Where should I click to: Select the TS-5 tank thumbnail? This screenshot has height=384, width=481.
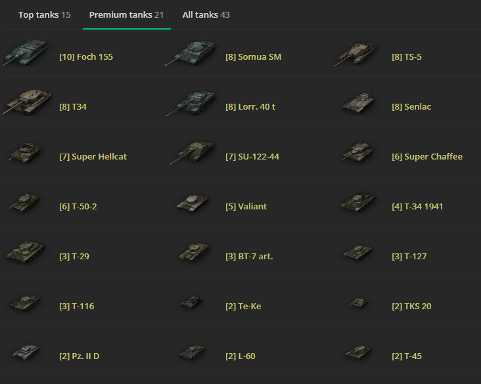click(356, 53)
